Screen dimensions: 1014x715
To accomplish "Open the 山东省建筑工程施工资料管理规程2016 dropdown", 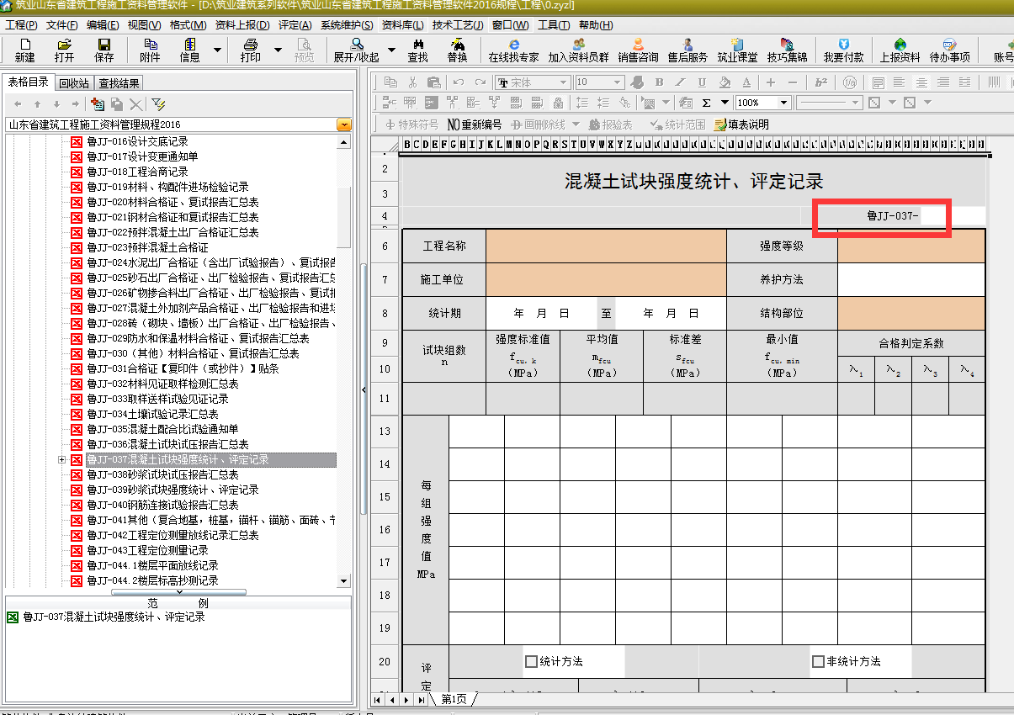I will tap(343, 124).
